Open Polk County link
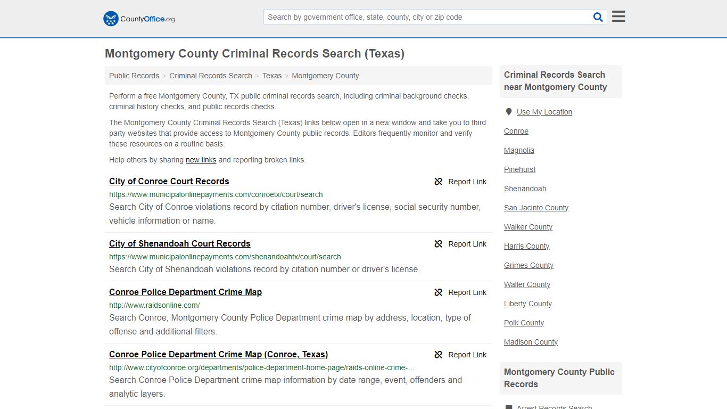 pos(524,323)
